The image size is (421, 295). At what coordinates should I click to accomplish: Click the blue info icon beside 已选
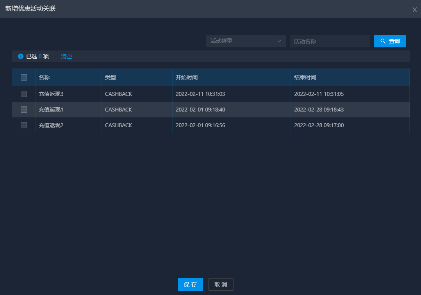[21, 56]
